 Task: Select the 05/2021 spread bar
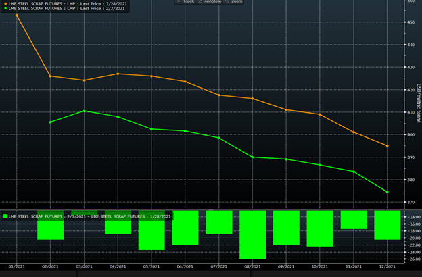[151, 230]
